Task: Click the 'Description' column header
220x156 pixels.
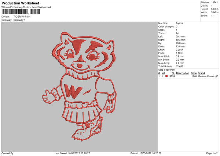Action: point(183,73)
